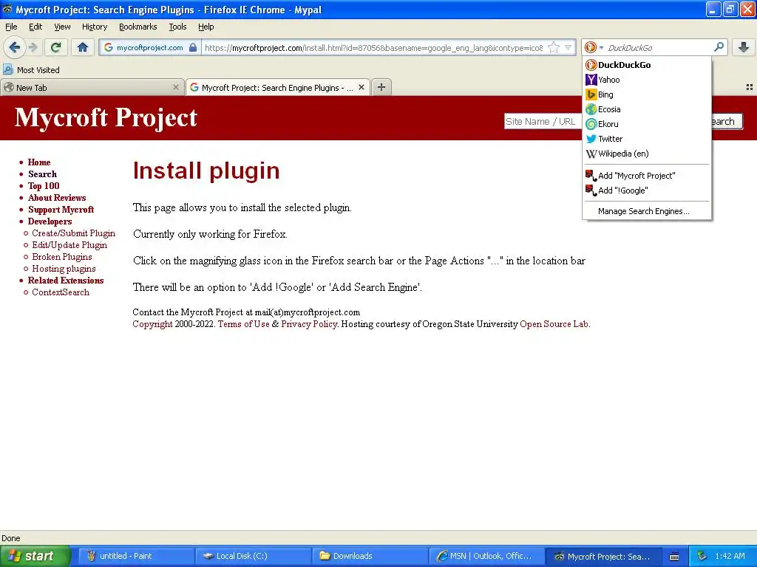Choose Twitter search engine
Screen dimensions: 757x567
tap(647, 139)
